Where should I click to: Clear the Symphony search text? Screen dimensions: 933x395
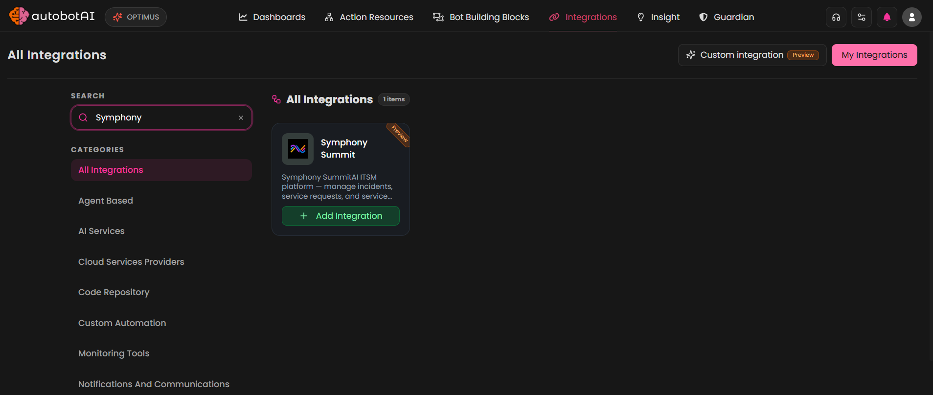(x=241, y=117)
